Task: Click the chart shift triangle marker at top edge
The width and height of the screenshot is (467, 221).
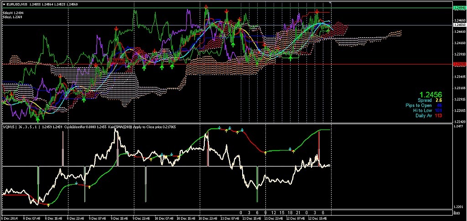Action: pyautogui.click(x=330, y=3)
